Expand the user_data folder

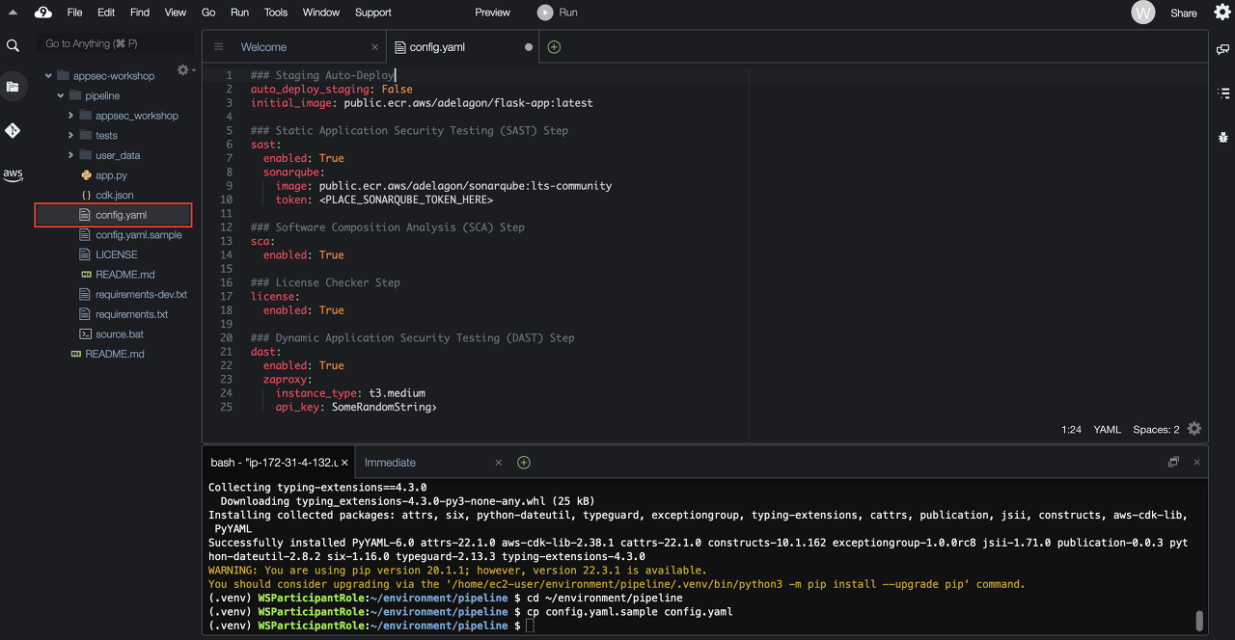click(71, 155)
